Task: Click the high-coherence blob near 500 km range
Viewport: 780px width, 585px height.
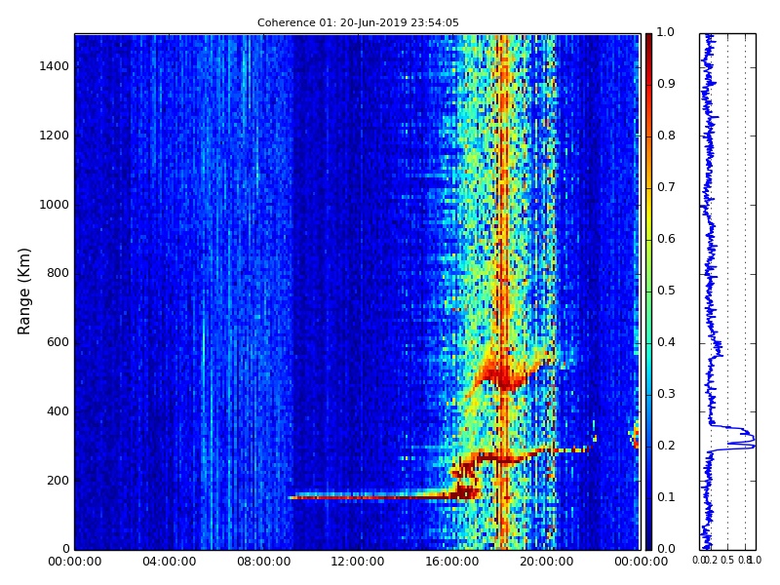Action: [503, 374]
